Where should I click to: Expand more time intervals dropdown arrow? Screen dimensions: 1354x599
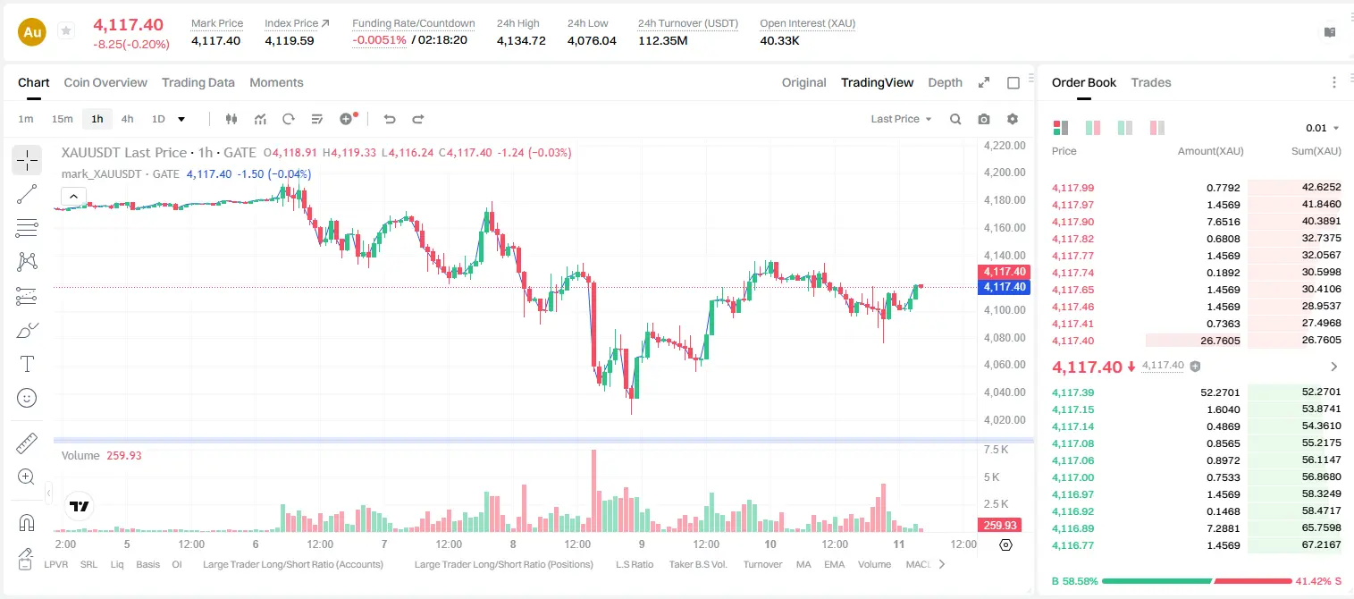click(181, 119)
